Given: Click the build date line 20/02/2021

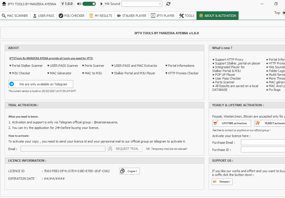Looking at the screenshot, I should (42, 91).
